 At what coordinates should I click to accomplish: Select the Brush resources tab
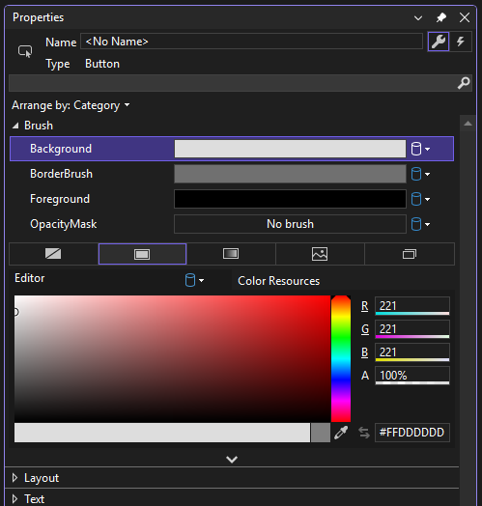[410, 254]
